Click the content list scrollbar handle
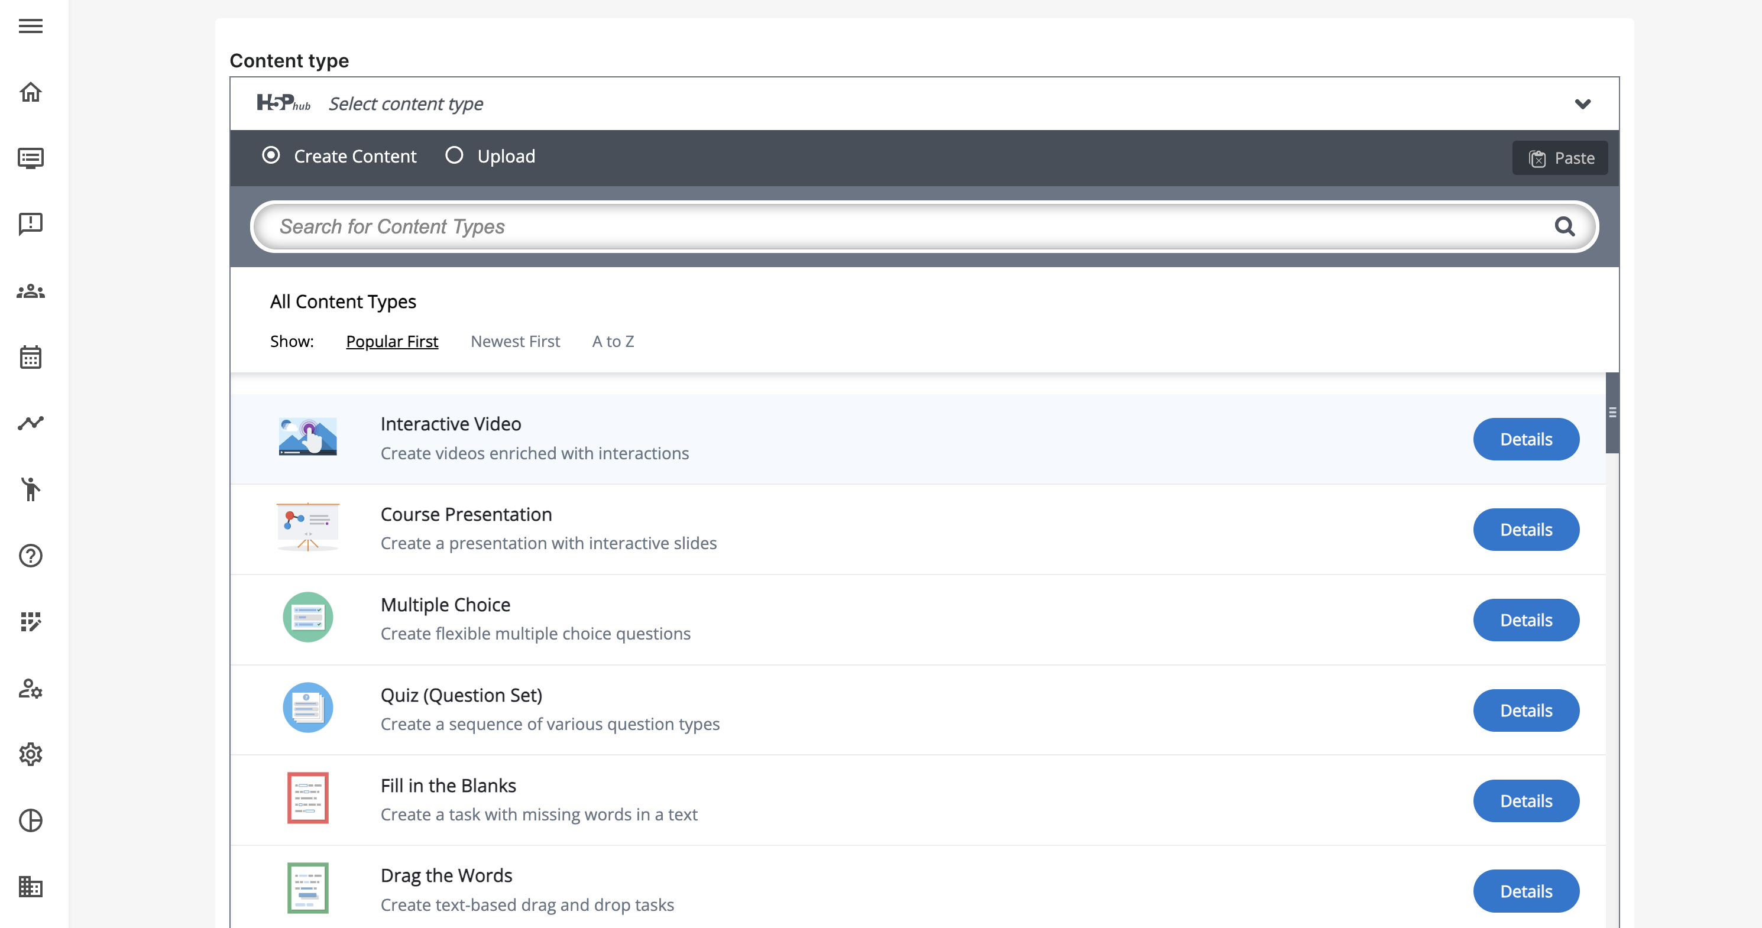Screen dimensions: 1762x928 point(1612,413)
